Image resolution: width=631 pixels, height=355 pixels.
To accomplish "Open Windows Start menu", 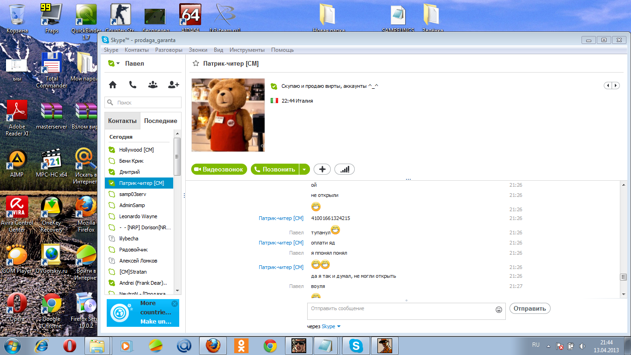I will [x=12, y=345].
